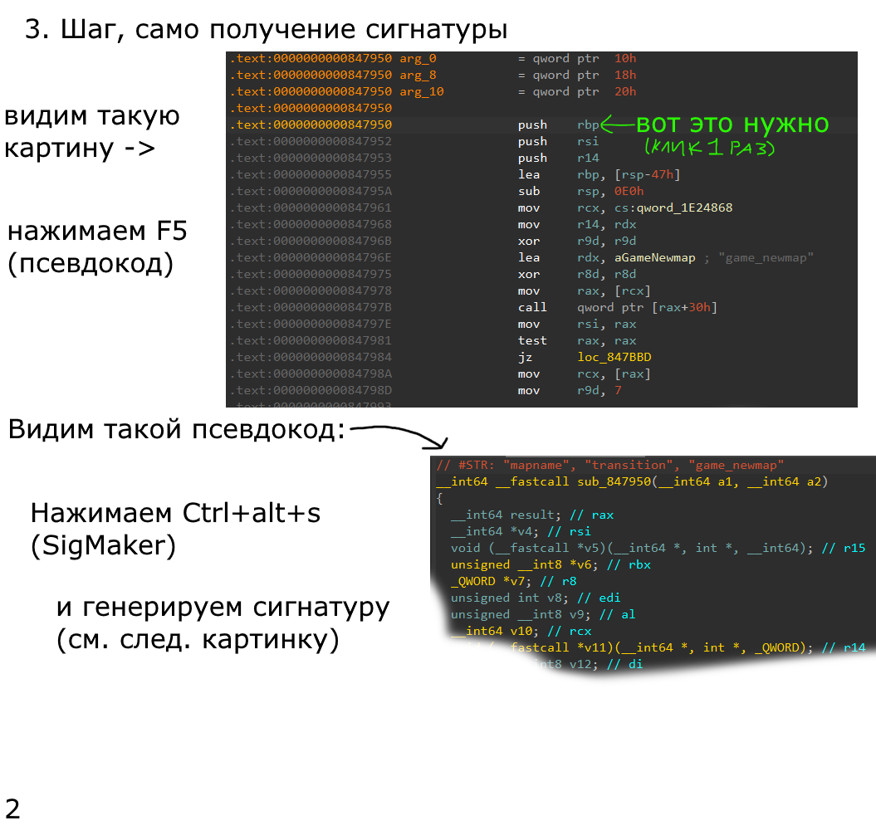The width and height of the screenshot is (876, 830).
Task: Select the push rsi instruction
Action: click(x=558, y=141)
